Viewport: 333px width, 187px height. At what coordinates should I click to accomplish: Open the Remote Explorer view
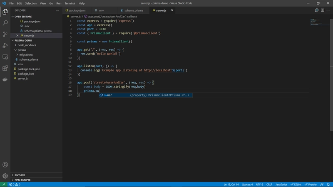(x=5, y=57)
